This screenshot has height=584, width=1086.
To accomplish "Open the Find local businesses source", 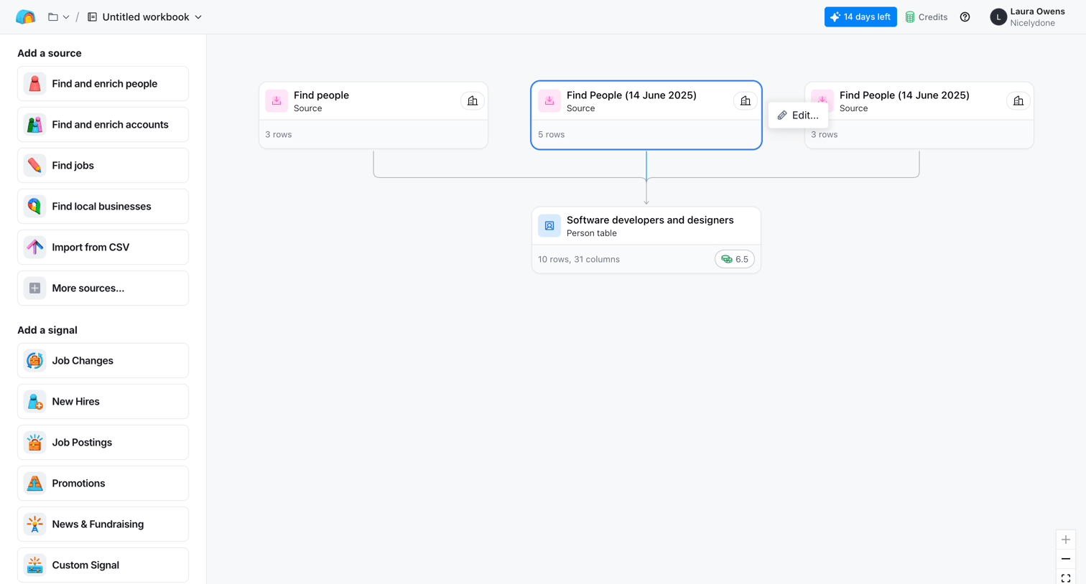I will tap(103, 207).
